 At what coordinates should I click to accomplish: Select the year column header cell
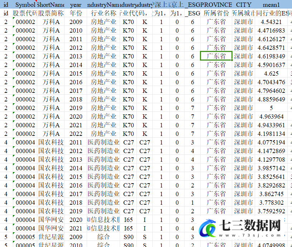point(76,4)
